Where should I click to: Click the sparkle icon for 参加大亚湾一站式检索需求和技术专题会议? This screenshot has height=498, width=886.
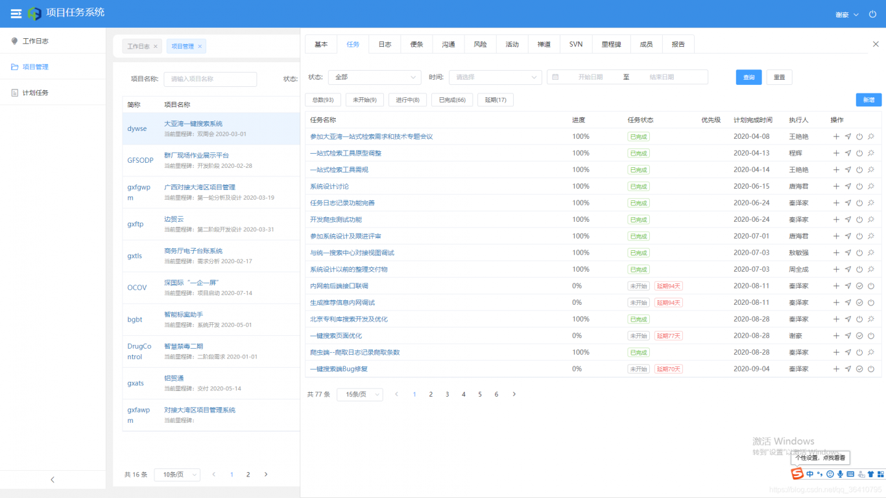pos(871,137)
